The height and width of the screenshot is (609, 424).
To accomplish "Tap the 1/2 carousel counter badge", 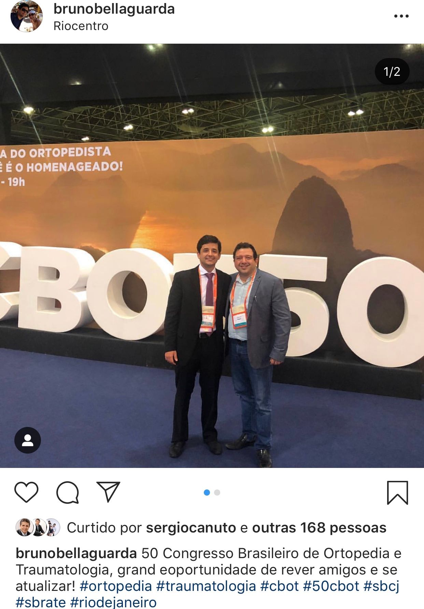I will click(x=392, y=72).
